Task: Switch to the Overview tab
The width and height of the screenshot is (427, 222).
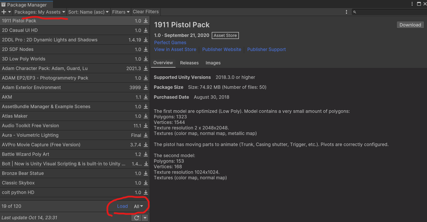Action: click(x=163, y=63)
